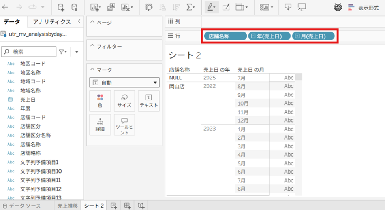The height and width of the screenshot is (210, 385).
Task: Select the 店舗区分名称 field
Action: (x=36, y=135)
